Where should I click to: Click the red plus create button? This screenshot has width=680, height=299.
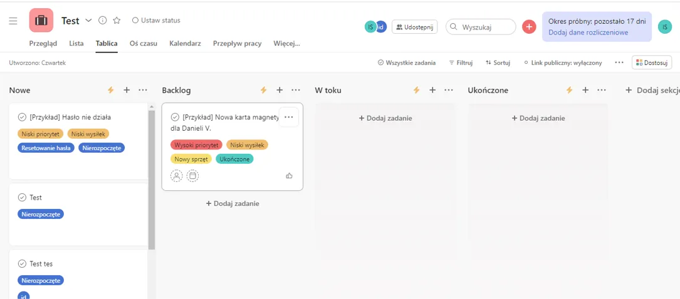coord(529,27)
